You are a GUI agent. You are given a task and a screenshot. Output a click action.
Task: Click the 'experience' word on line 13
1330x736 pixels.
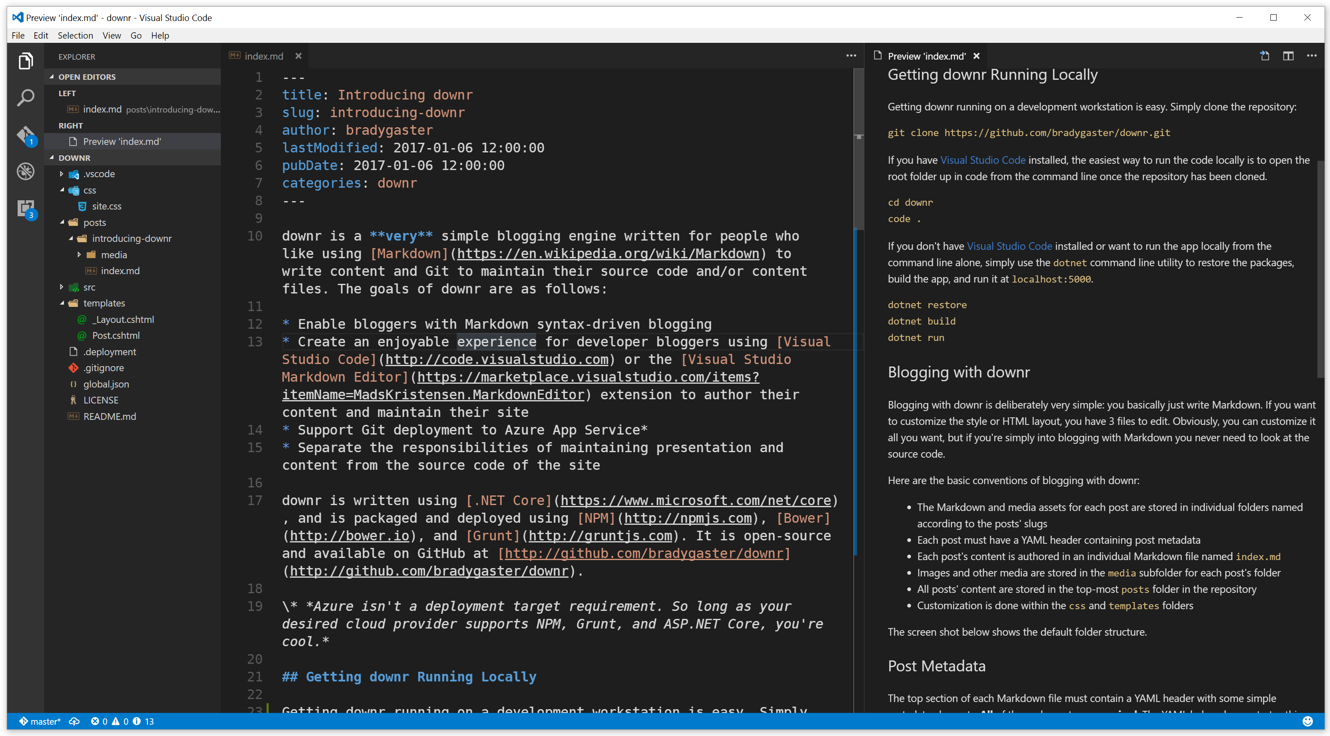497,342
